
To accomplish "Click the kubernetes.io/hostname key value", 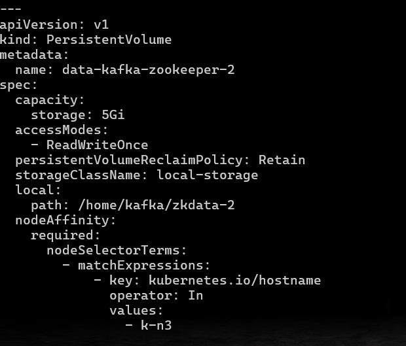I will [235, 281].
